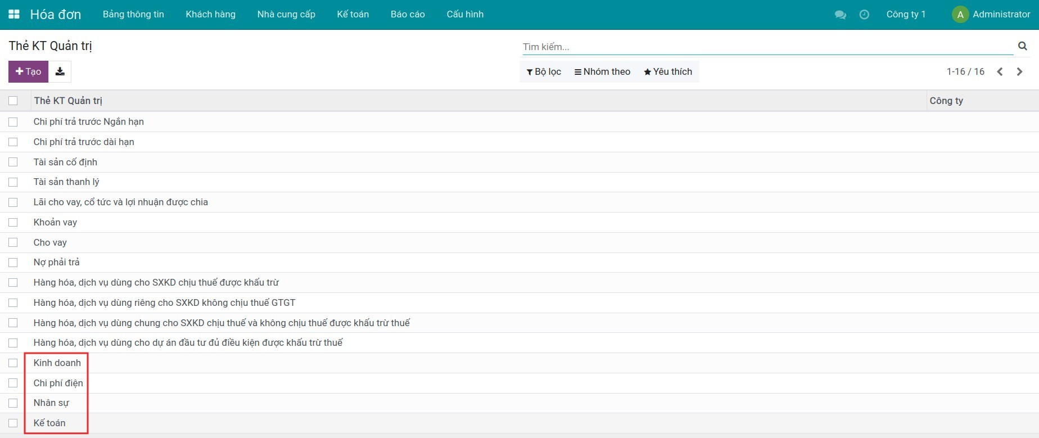This screenshot has width=1039, height=438.
Task: Open the activities clock icon
Action: coord(864,15)
